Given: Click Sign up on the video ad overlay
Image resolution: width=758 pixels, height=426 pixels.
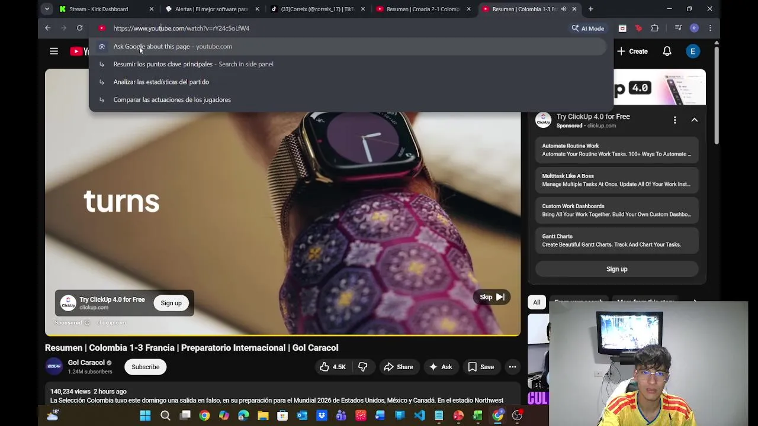Looking at the screenshot, I should tap(171, 303).
